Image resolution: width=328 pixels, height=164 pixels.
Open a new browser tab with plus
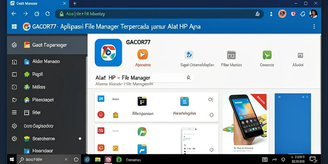(75, 4)
